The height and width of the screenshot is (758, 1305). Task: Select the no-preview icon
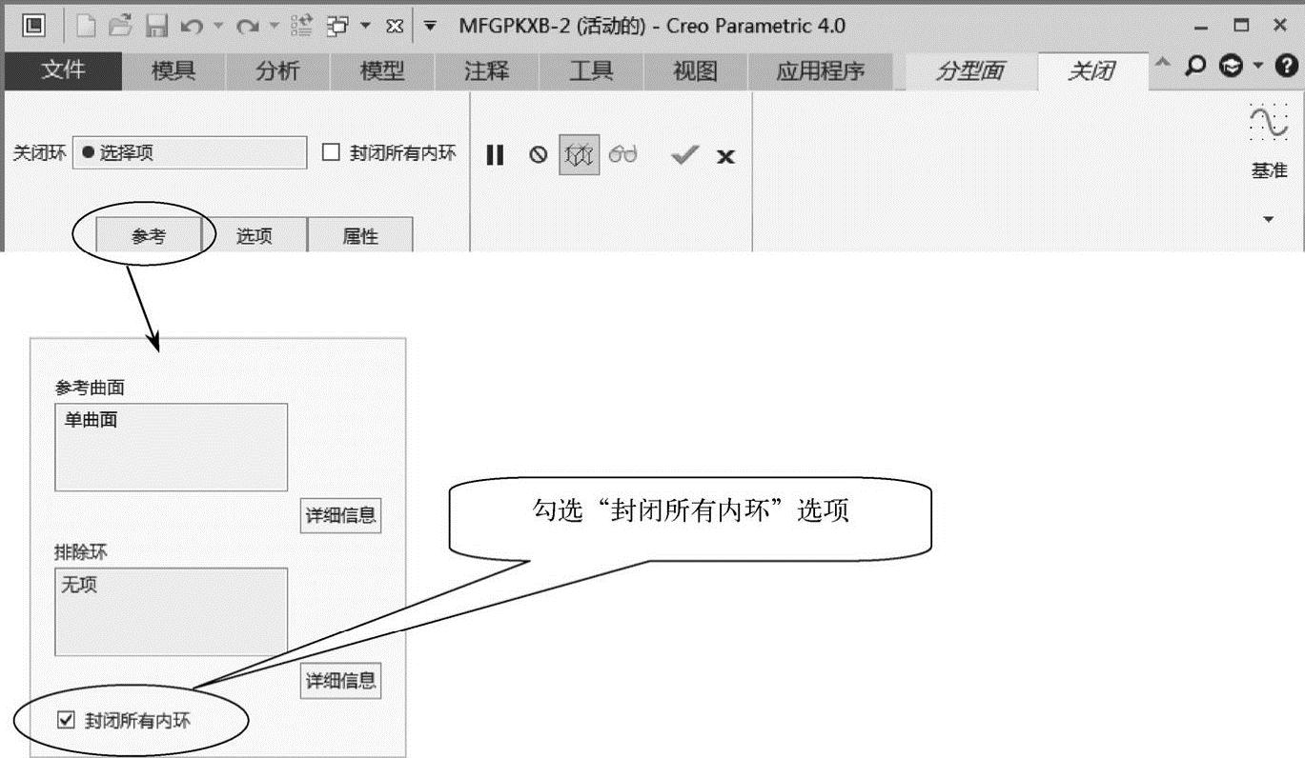(539, 155)
